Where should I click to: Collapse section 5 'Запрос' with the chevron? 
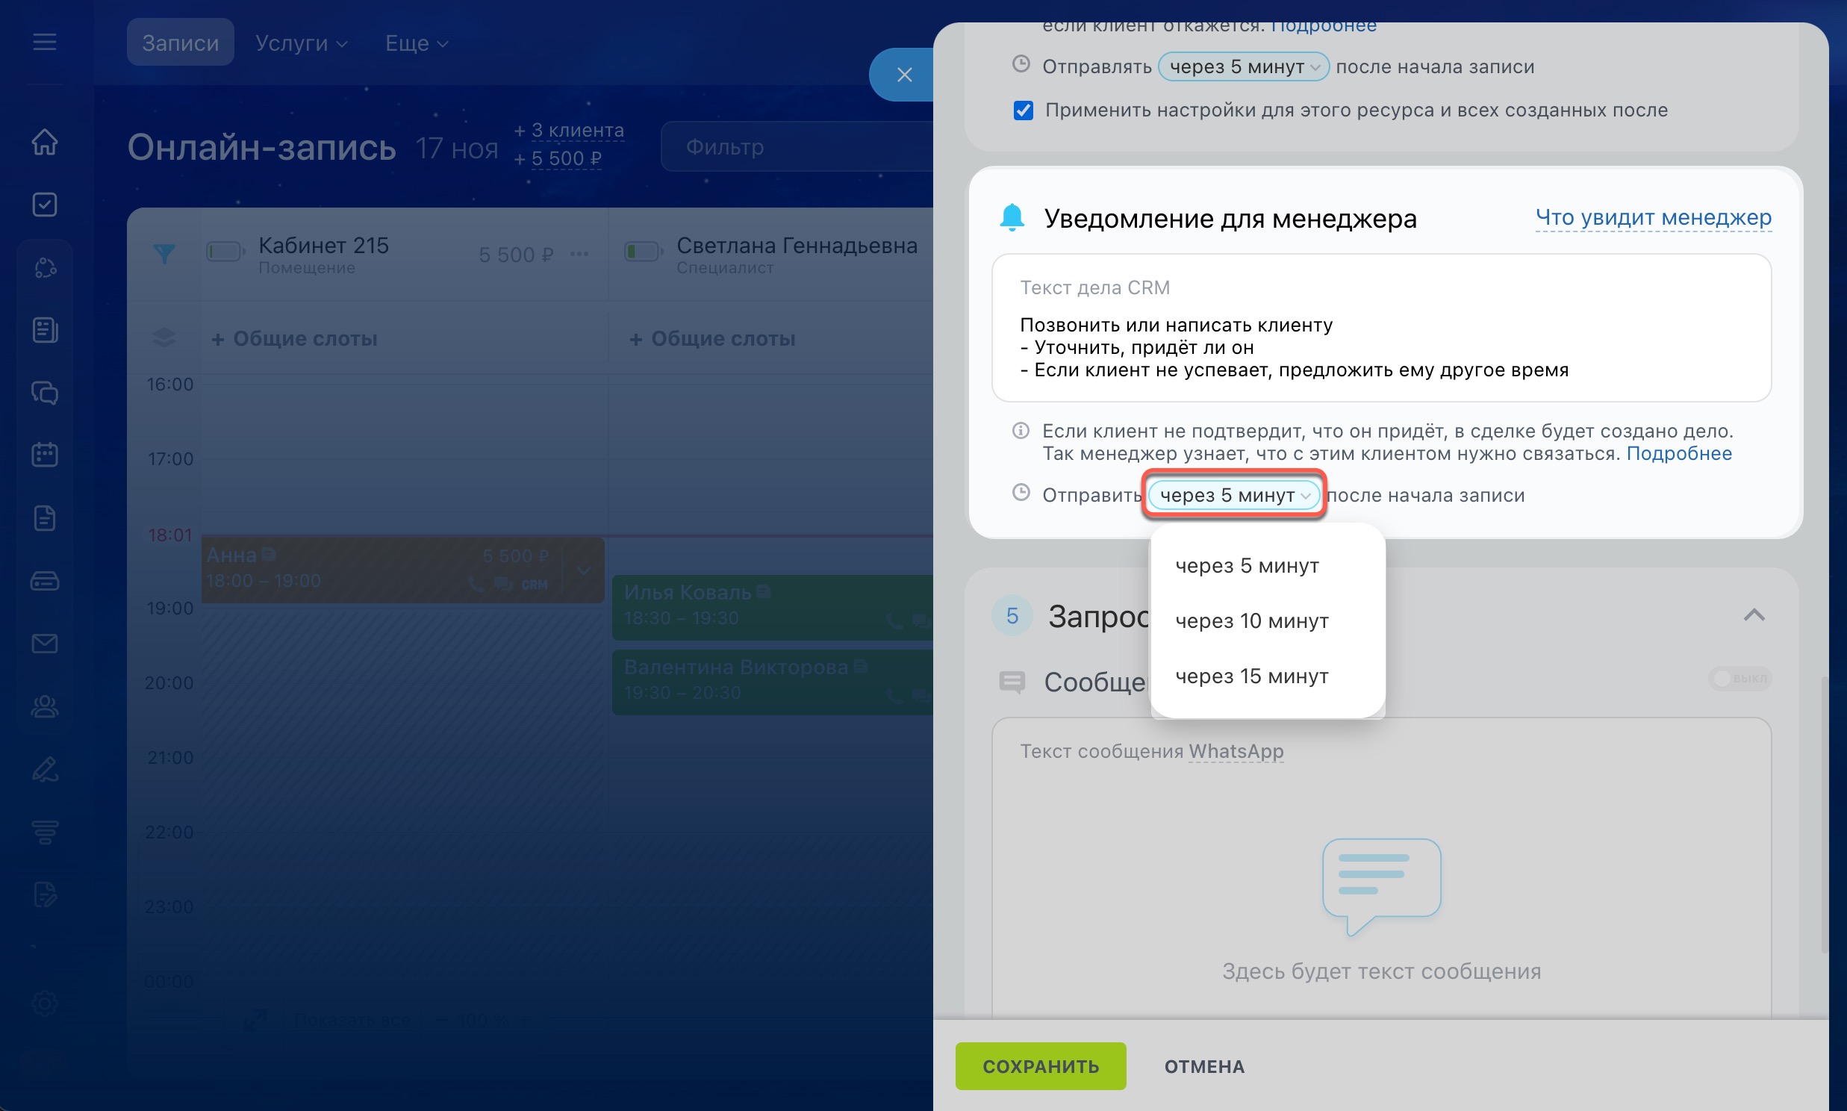tap(1754, 615)
